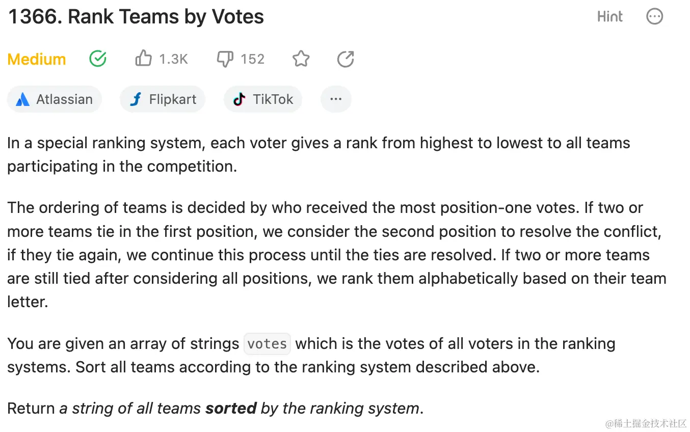The image size is (690, 432).
Task: Click the thumbs up like icon
Action: (x=143, y=59)
